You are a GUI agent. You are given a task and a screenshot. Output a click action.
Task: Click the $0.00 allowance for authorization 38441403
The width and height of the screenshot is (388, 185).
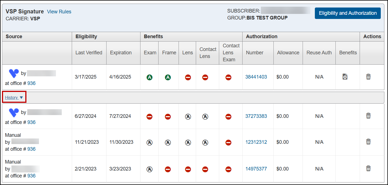tap(283, 77)
